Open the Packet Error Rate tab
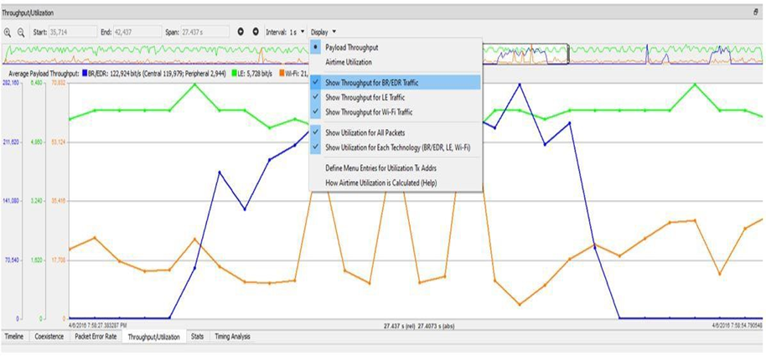 pos(96,337)
